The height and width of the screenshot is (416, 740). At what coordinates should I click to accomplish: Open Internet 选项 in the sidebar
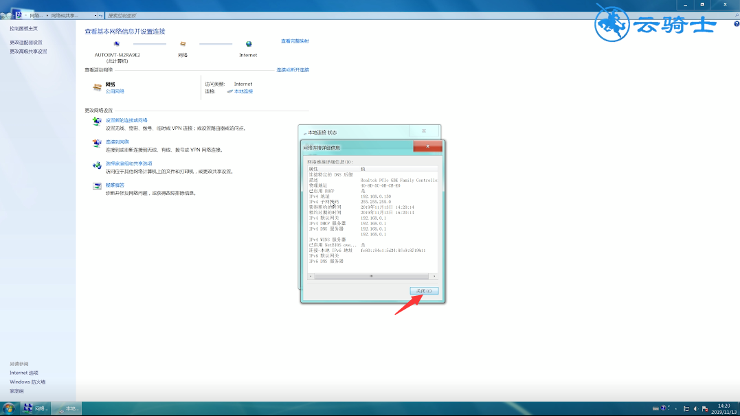tap(24, 373)
